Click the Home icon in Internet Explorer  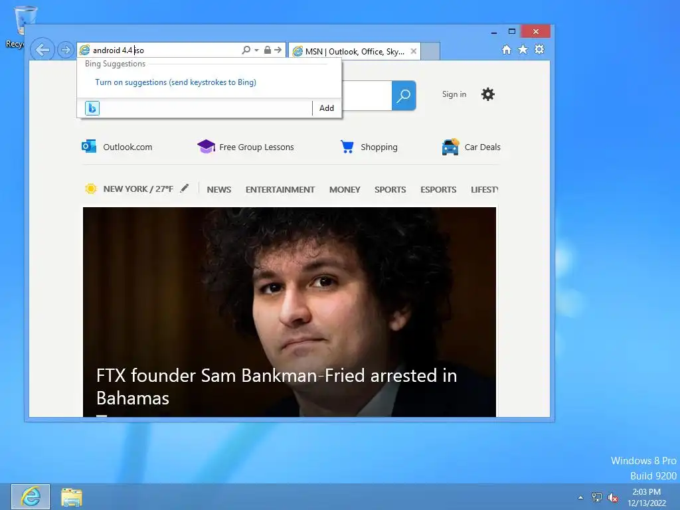pos(507,49)
